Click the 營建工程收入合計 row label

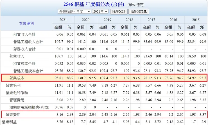tap(28, 42)
